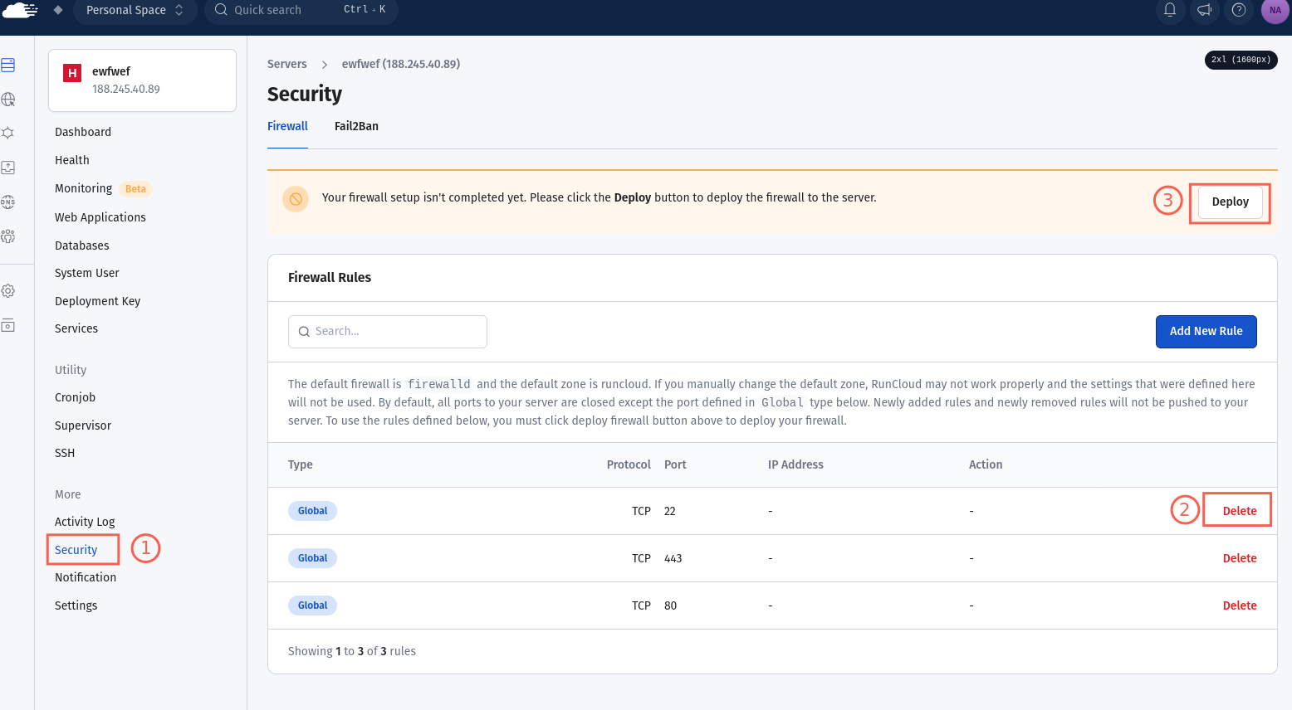Delete the TCP port 443 rule
The height and width of the screenshot is (710, 1292).
tap(1239, 558)
